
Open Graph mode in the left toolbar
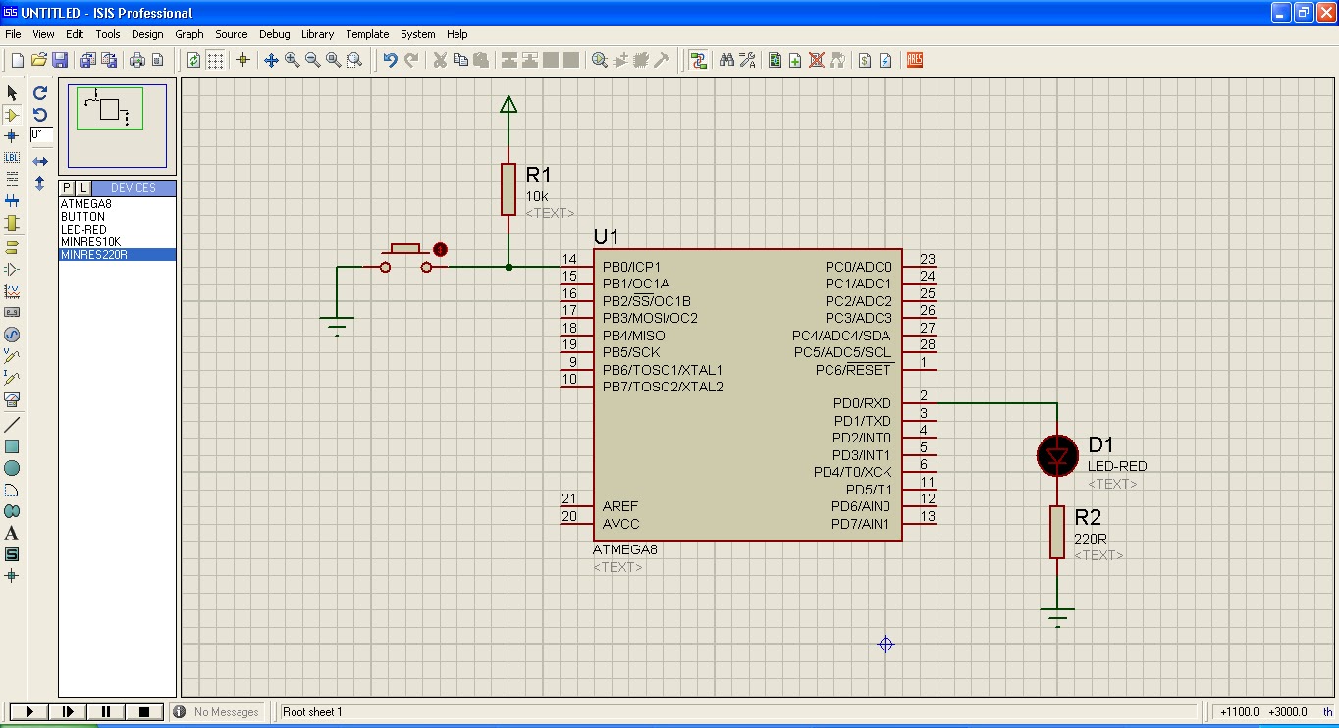[12, 288]
